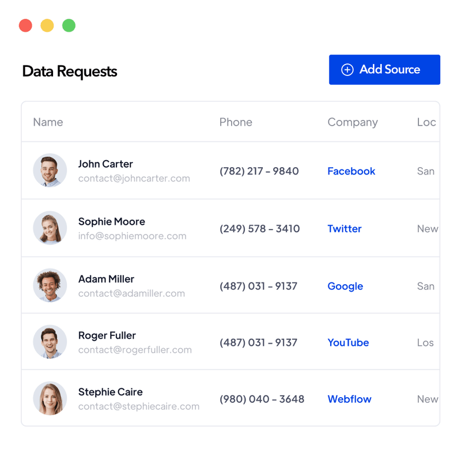Click the Data Requests title

click(69, 71)
